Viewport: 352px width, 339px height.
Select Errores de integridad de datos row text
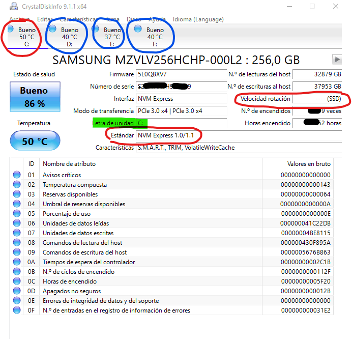[x=101, y=301]
